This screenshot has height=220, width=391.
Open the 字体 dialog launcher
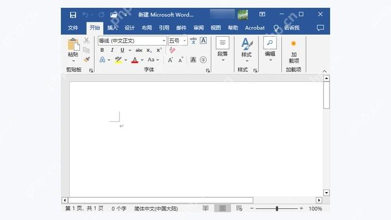[x=208, y=71]
